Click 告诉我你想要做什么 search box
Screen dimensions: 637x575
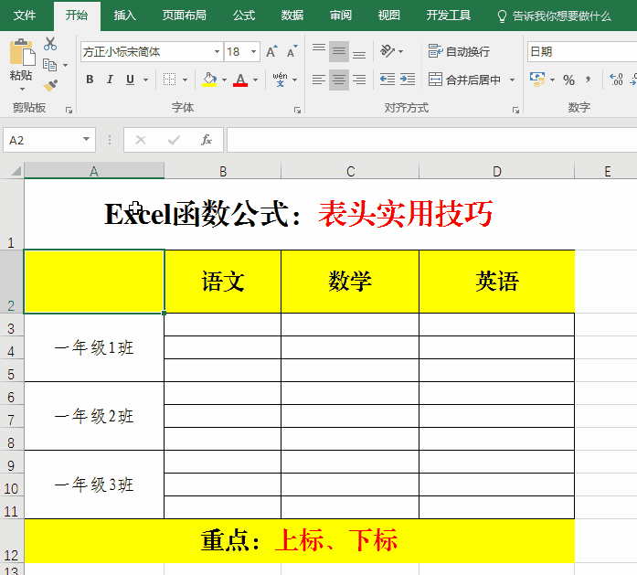555,16
